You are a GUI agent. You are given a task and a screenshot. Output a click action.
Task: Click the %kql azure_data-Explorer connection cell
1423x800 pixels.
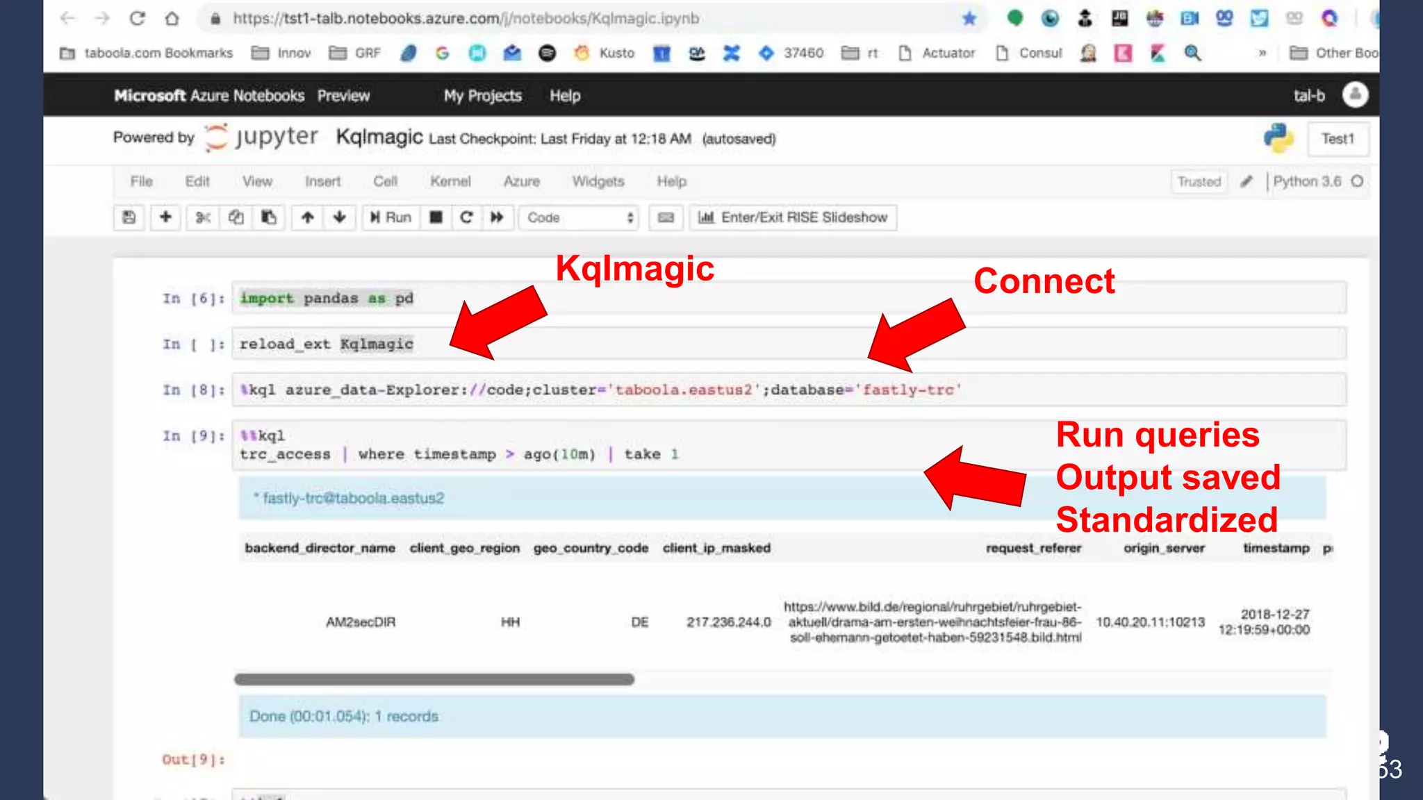[x=789, y=390]
